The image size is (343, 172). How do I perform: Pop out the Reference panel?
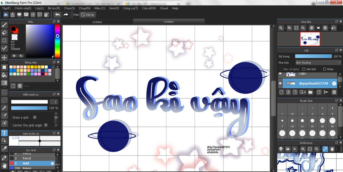(337, 143)
